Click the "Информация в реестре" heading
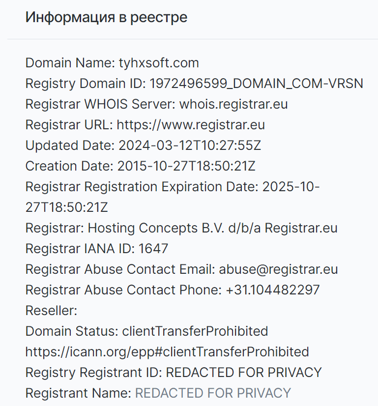Screen dimensions: 378x406 pos(106,17)
